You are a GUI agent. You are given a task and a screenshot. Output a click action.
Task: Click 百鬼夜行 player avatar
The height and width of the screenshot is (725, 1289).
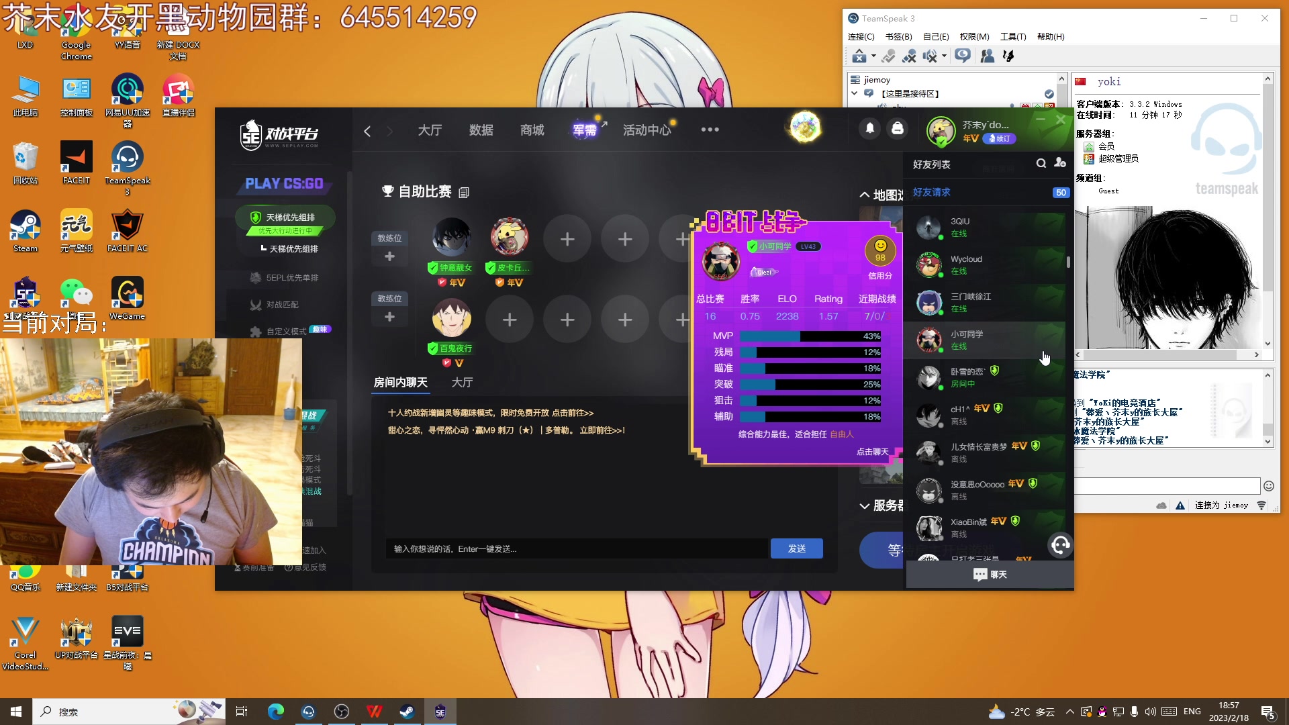click(451, 318)
